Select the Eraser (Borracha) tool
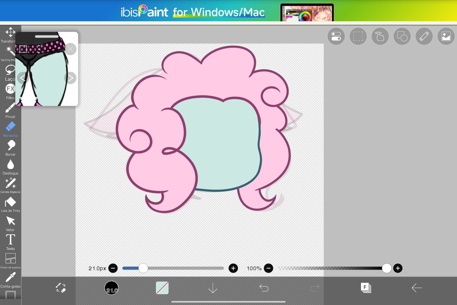457x305 pixels. [x=10, y=129]
